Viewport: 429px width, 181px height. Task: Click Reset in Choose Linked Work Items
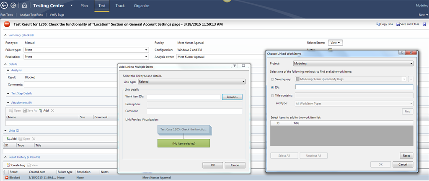point(406,156)
